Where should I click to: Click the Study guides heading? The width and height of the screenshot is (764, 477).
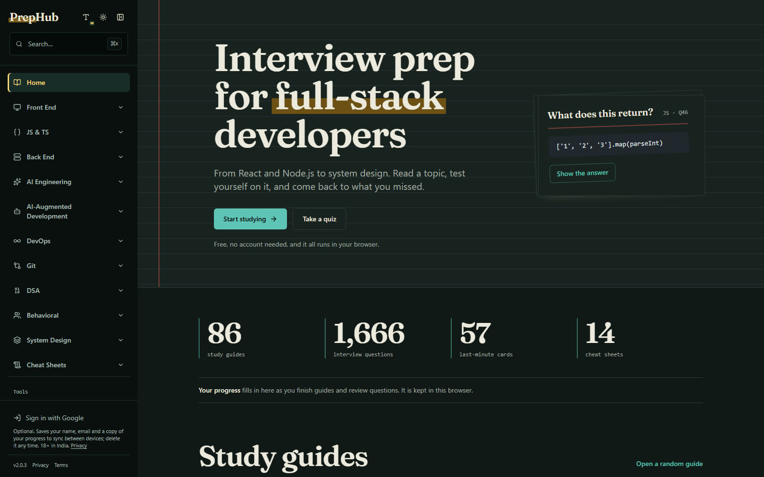point(284,456)
